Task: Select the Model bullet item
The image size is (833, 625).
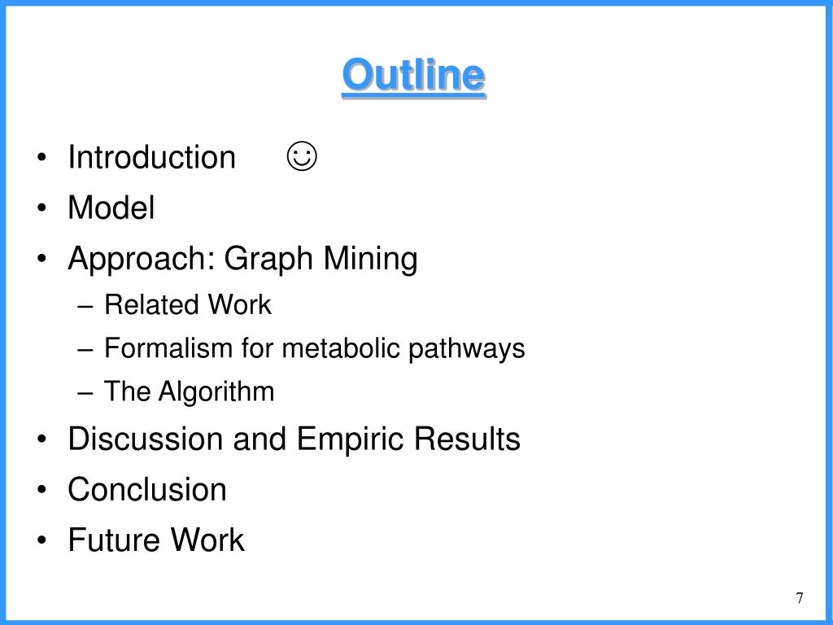Action: coord(111,208)
